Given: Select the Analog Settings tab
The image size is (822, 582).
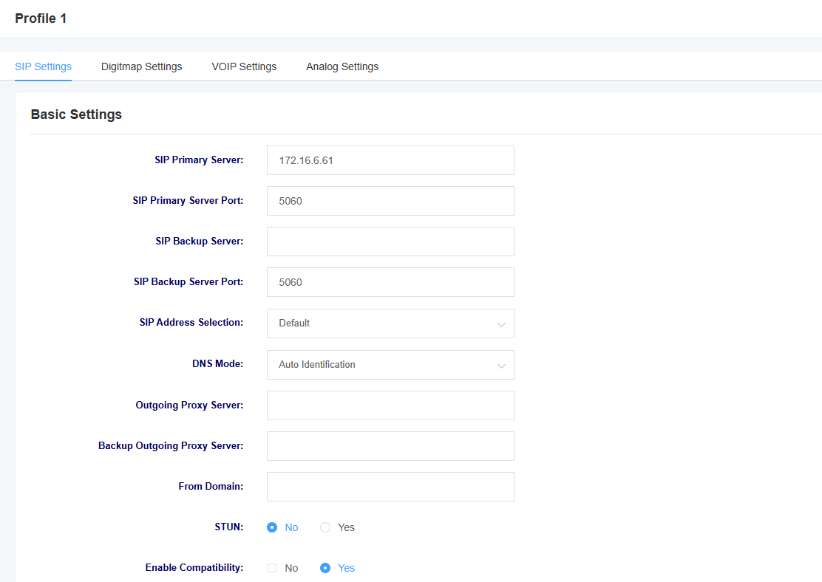Looking at the screenshot, I should (342, 66).
